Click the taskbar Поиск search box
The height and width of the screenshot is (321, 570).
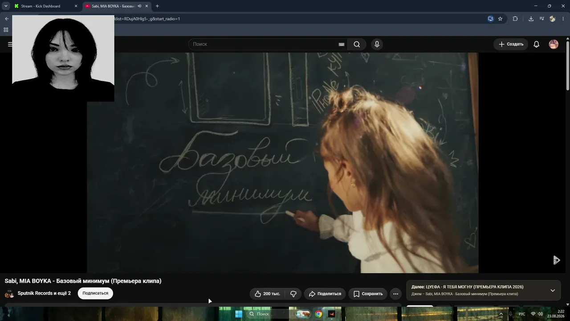click(269, 314)
